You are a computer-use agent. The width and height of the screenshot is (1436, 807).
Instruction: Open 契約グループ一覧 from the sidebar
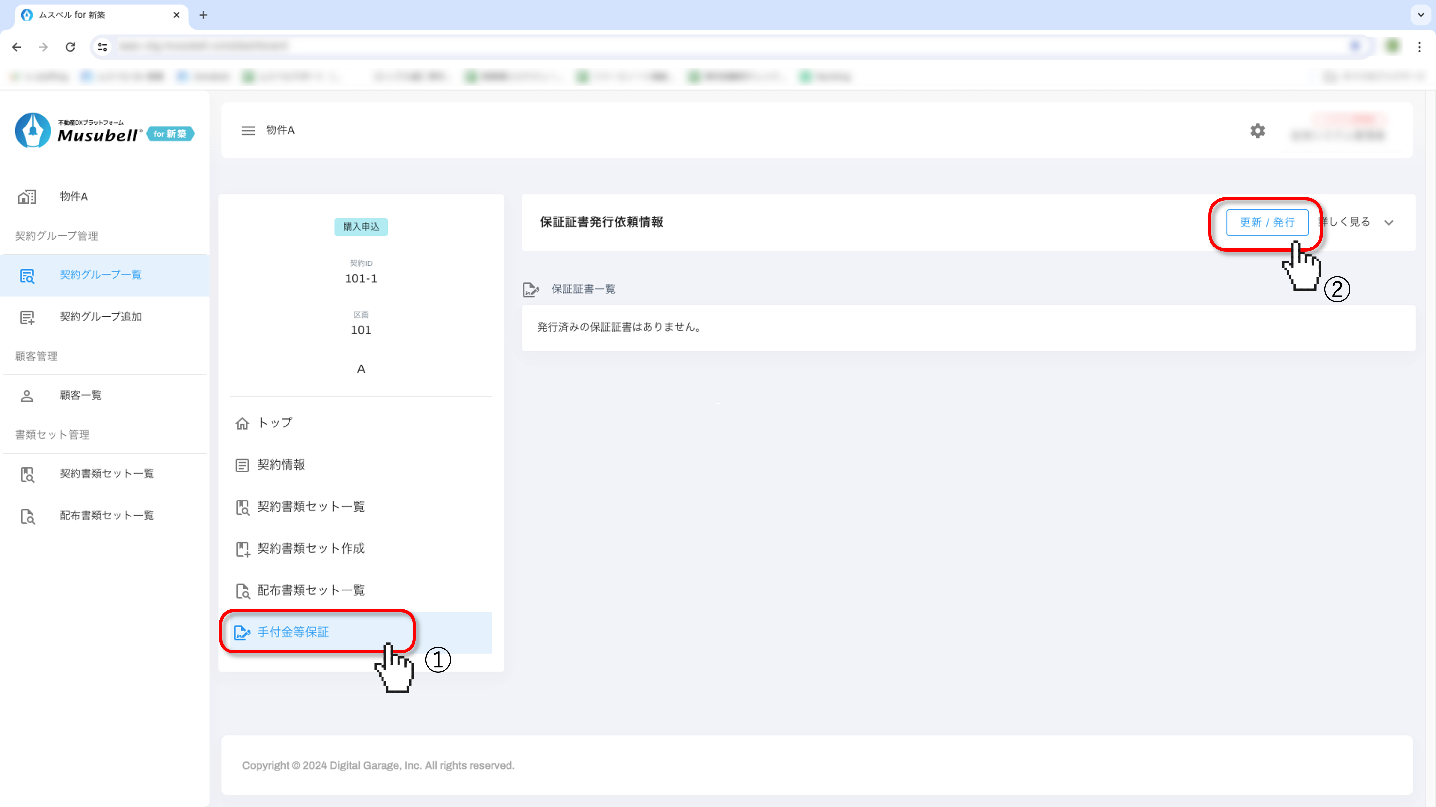(x=100, y=275)
